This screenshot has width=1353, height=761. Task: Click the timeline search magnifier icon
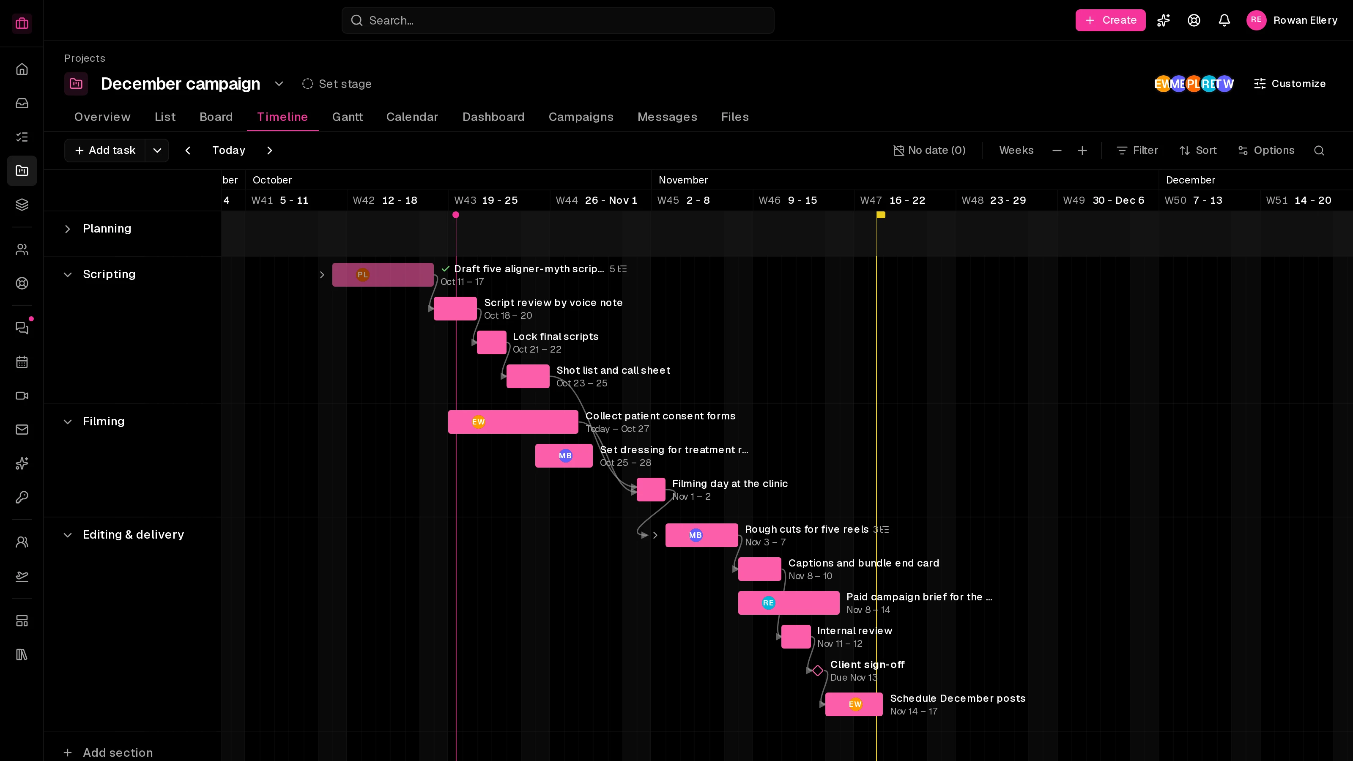point(1319,151)
